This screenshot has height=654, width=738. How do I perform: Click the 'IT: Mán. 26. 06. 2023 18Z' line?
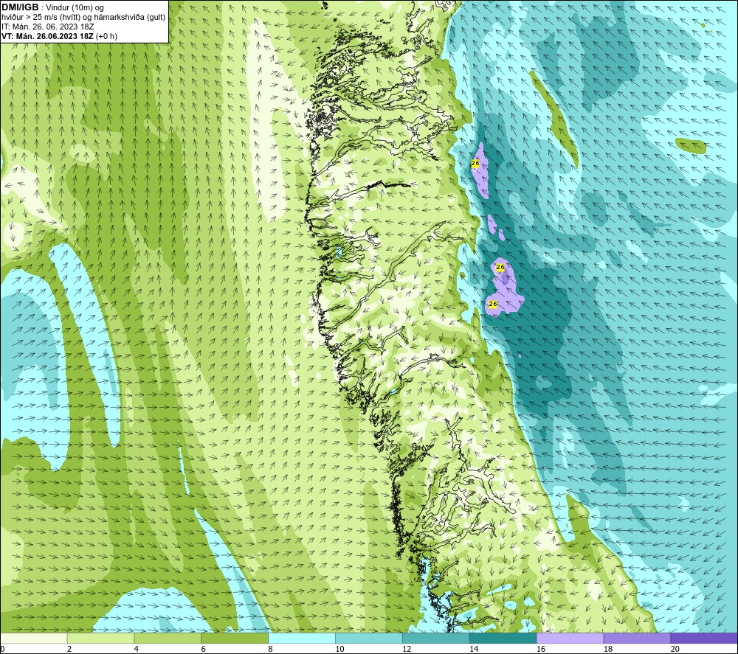[47, 27]
